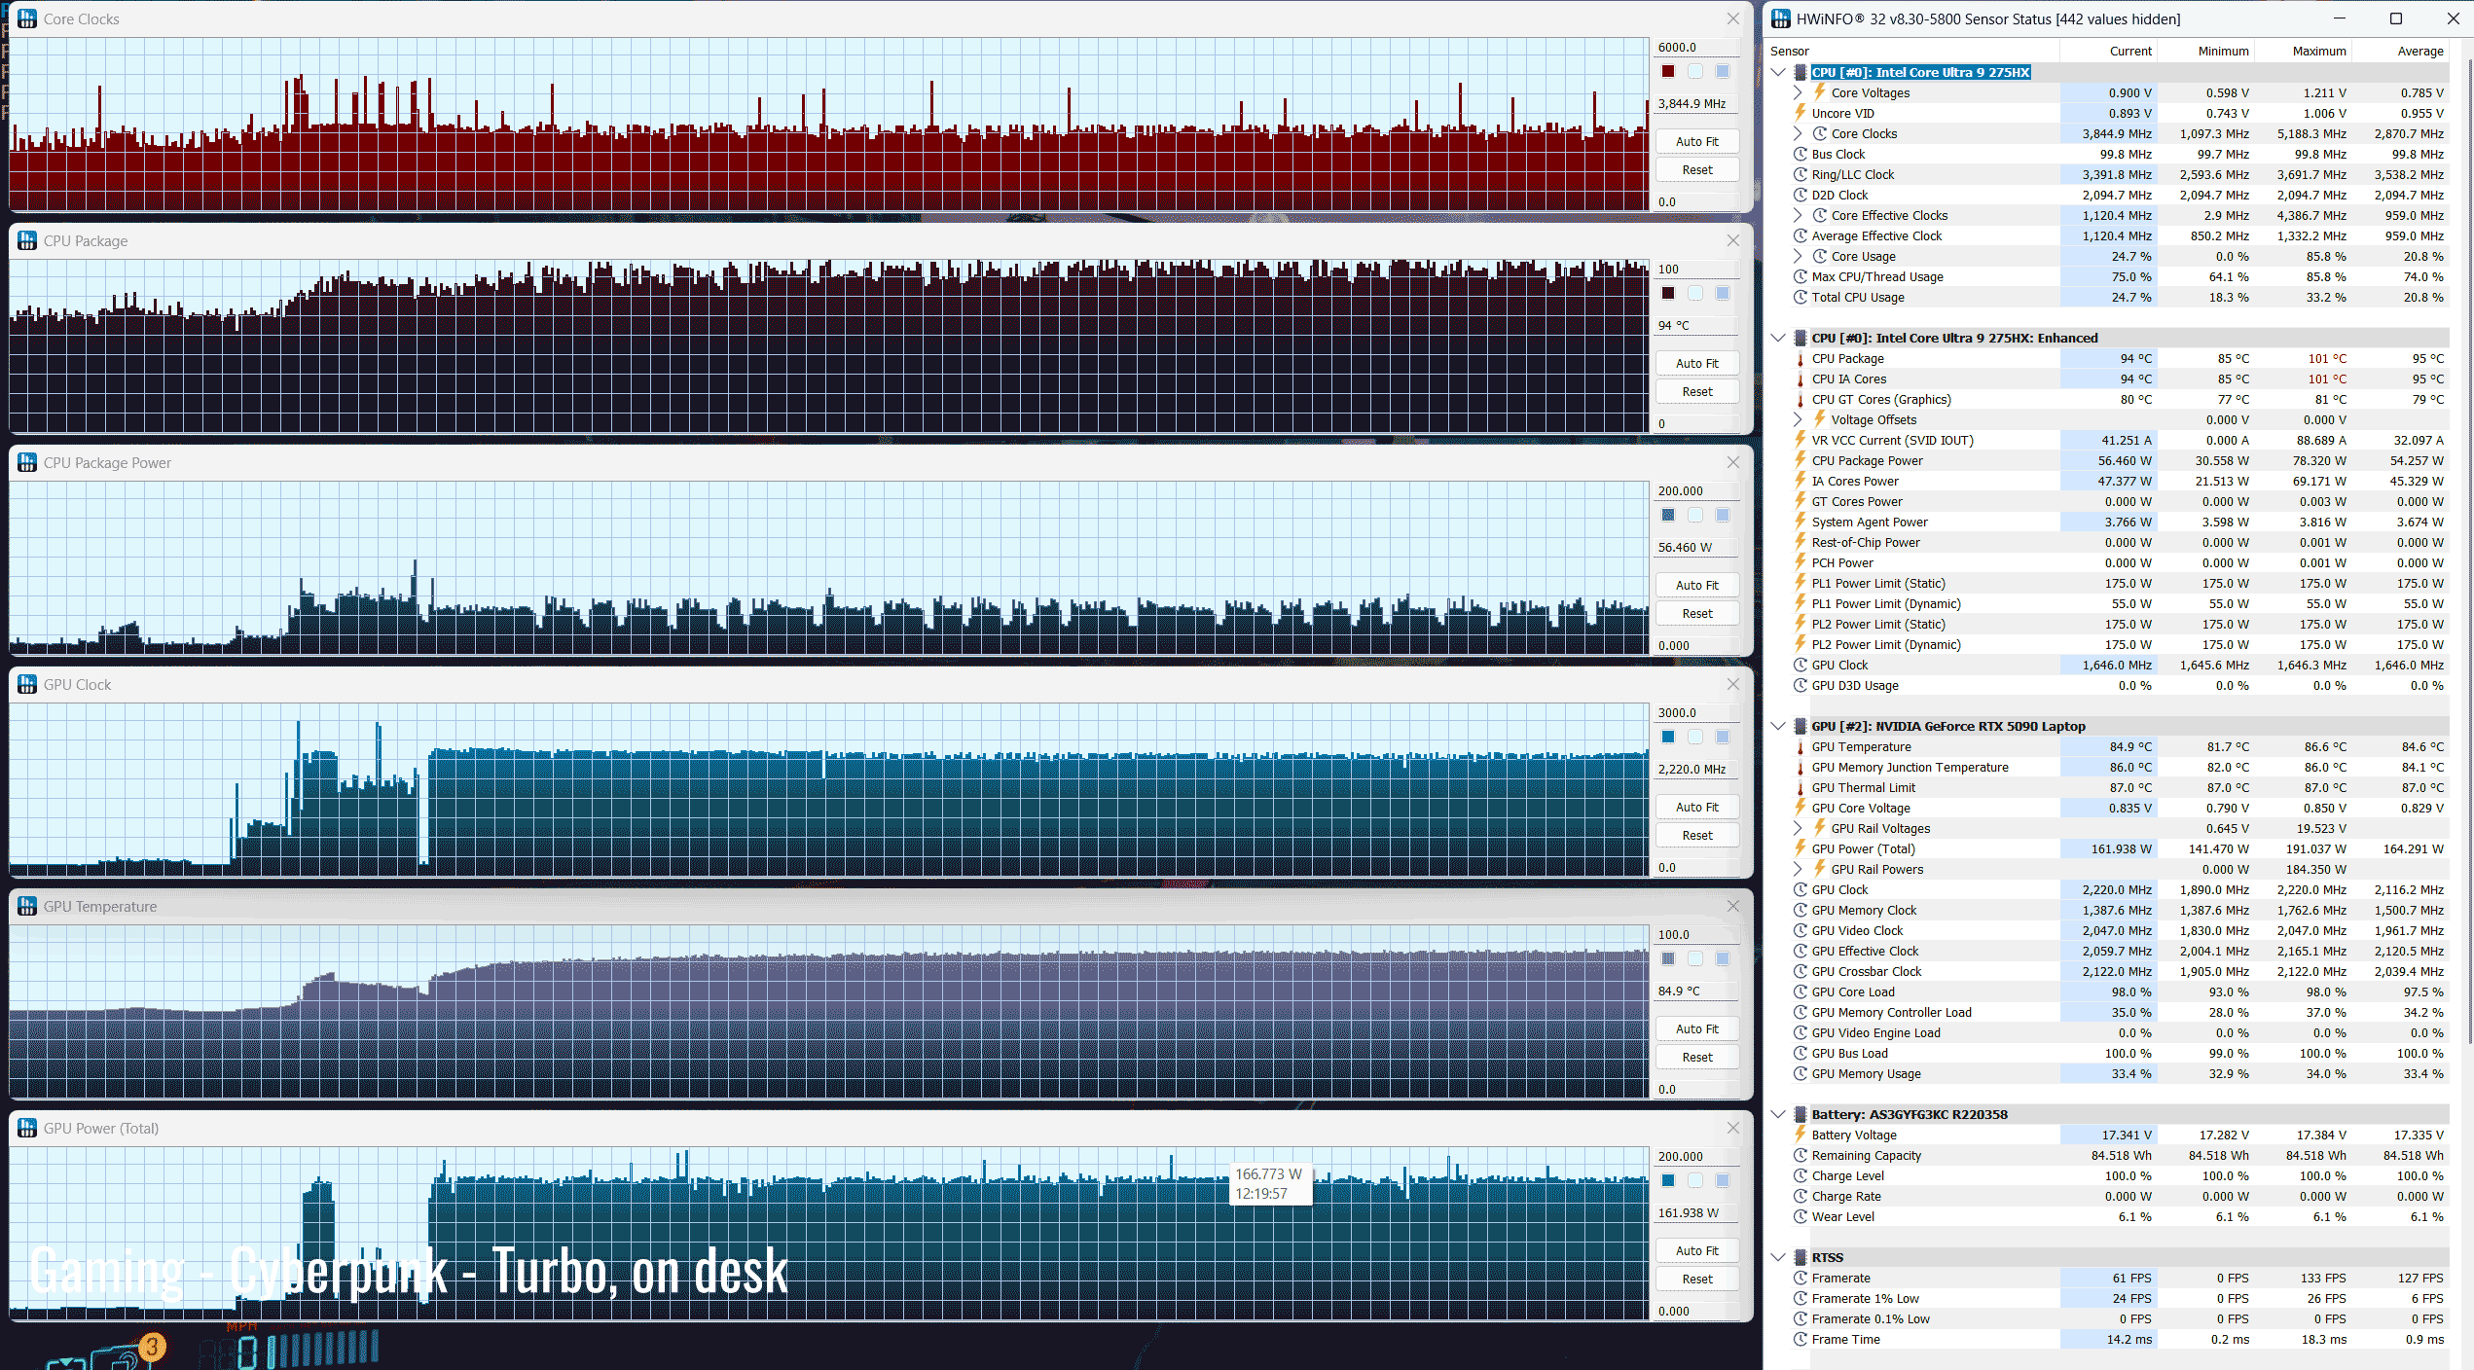Expand the GPU Rail Voltages entry
The image size is (2474, 1370).
(x=1799, y=829)
